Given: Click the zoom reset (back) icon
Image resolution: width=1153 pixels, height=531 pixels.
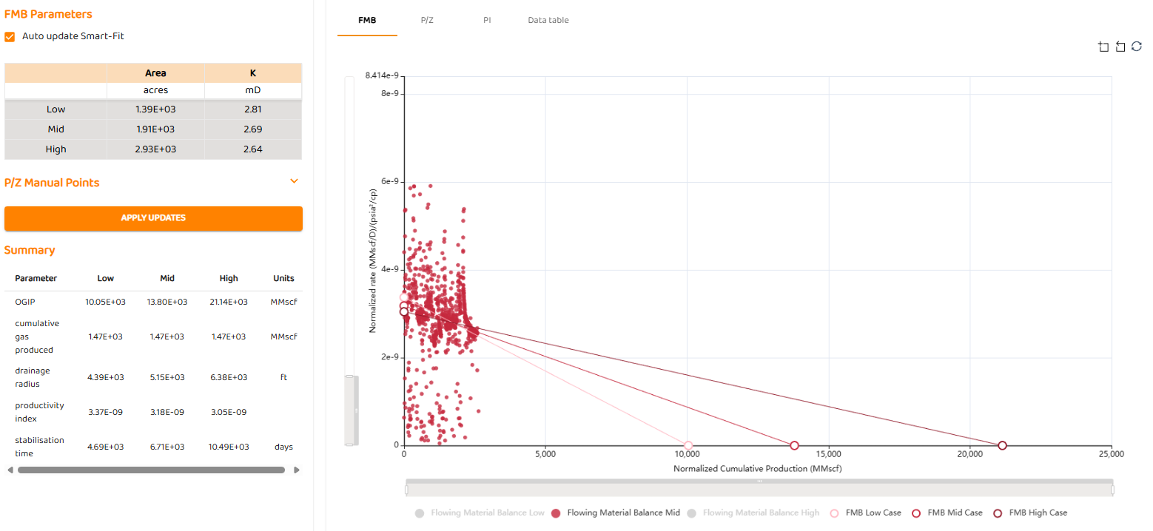Looking at the screenshot, I should 1120,47.
